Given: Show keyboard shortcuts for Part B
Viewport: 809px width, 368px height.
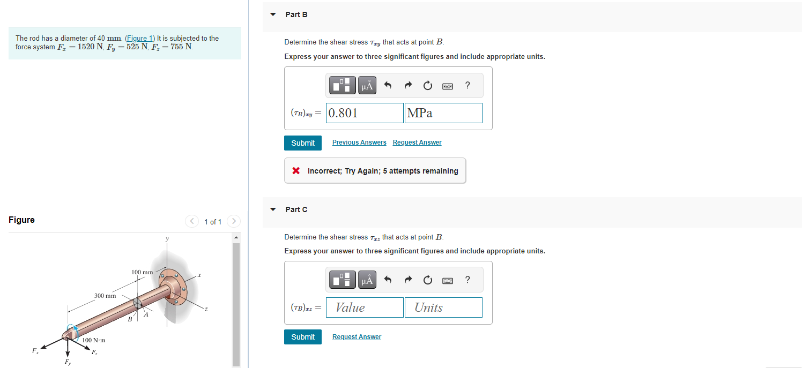Looking at the screenshot, I should (447, 86).
